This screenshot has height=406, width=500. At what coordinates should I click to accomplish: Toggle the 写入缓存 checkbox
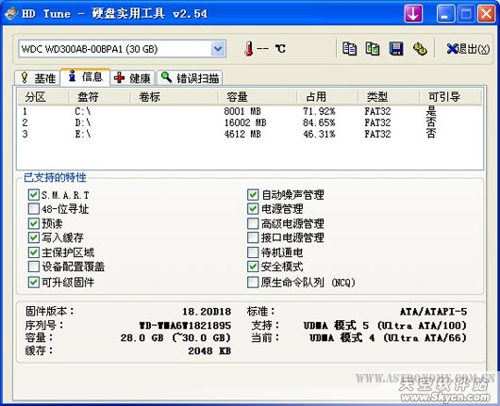click(x=33, y=237)
